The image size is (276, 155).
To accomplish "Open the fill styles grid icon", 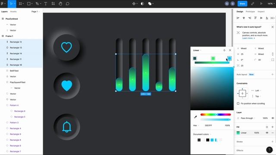I will [x=267, y=127].
